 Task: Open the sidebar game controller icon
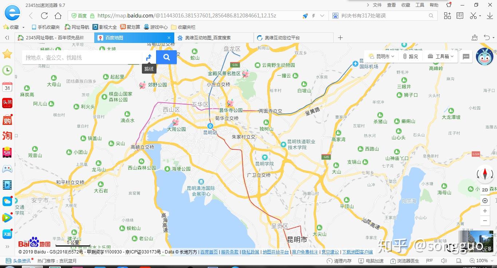7,169
